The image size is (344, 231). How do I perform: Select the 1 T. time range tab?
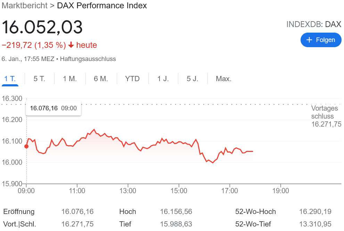10,79
